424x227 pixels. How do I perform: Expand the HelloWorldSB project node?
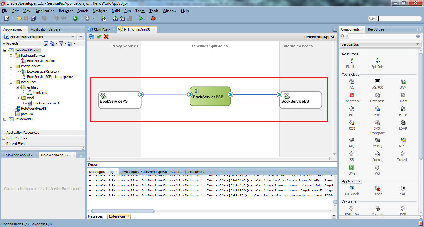[5, 119]
